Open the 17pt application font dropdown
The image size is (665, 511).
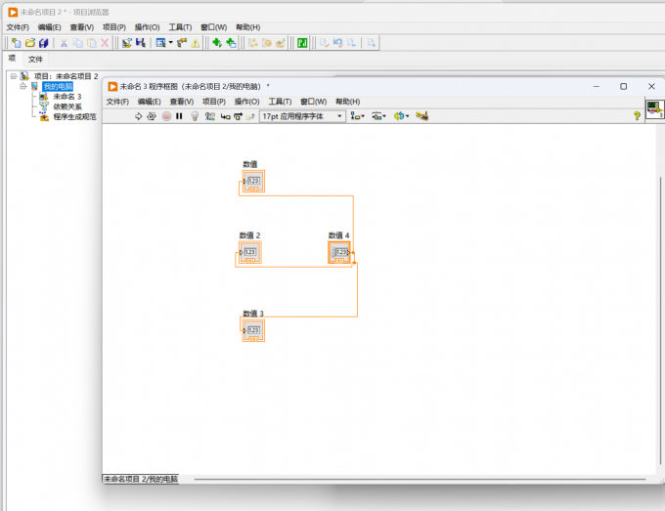tap(302, 116)
